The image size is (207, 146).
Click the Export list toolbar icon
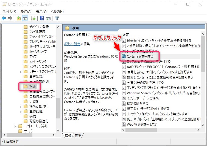(33, 18)
